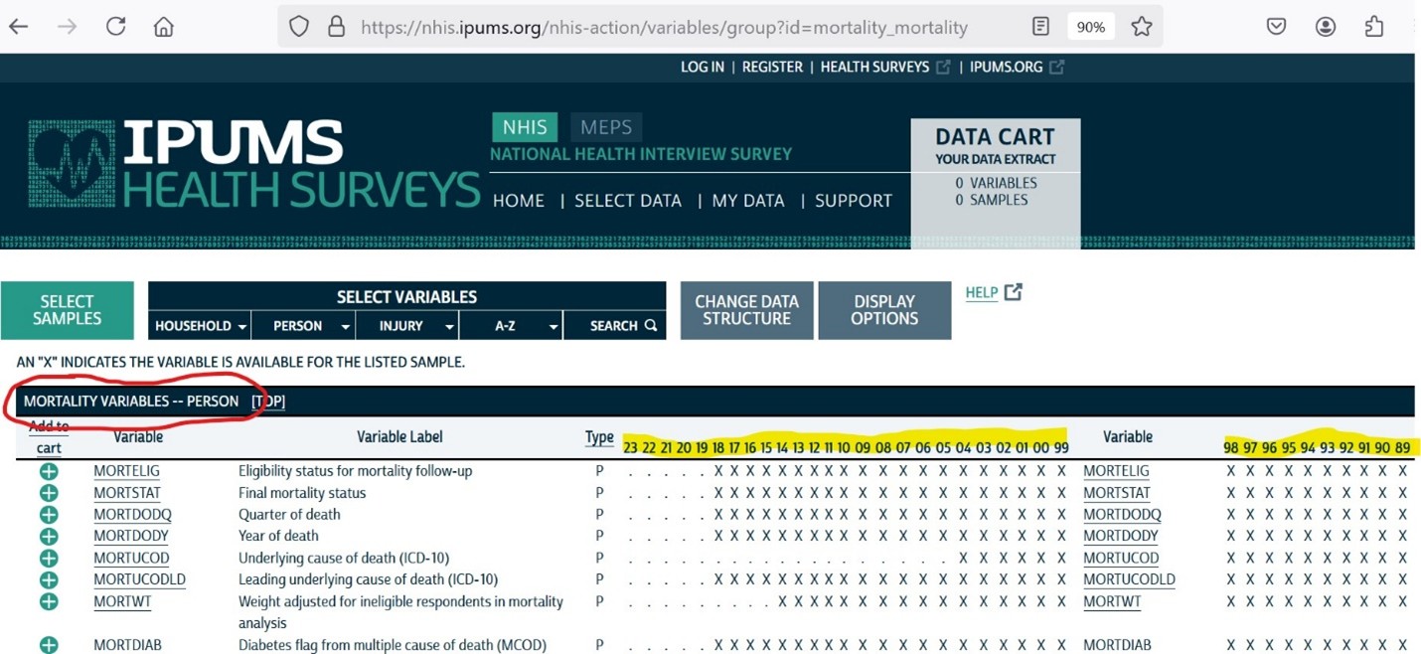Reset the 90% zoom level indicator

pyautogui.click(x=1090, y=27)
